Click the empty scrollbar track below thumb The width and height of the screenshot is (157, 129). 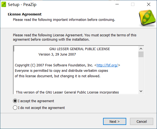141,73
